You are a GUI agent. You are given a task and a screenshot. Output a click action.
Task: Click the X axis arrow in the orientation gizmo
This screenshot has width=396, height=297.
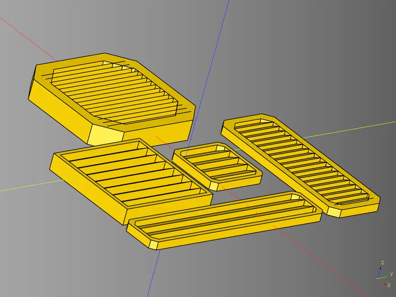384,284
